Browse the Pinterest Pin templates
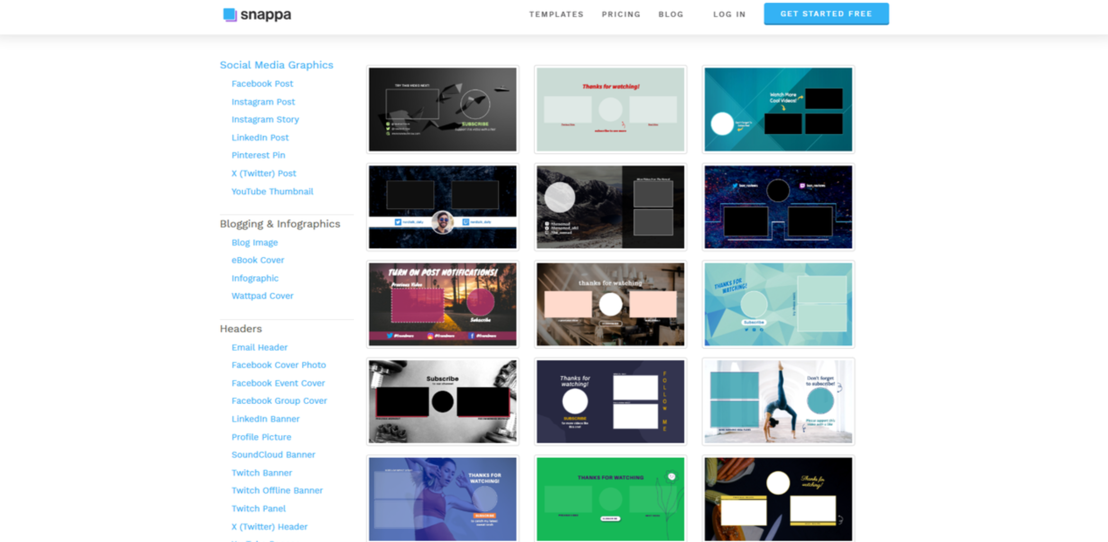Viewport: 1108px width, 542px height. (x=258, y=155)
